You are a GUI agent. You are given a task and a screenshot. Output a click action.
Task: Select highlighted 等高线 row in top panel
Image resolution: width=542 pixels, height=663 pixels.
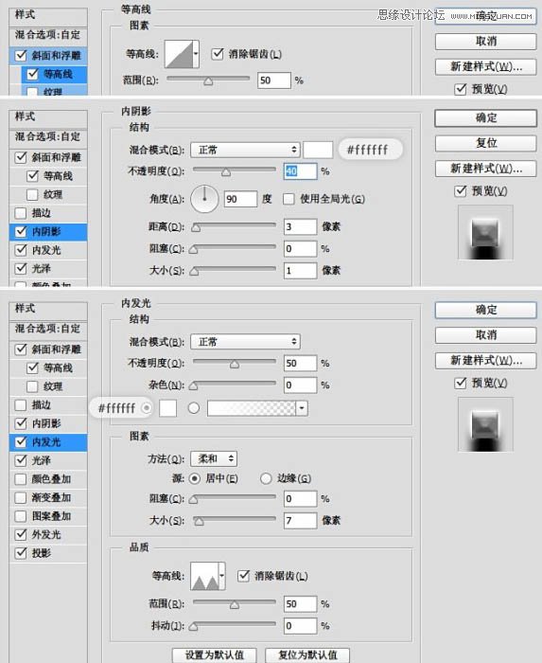tap(55, 74)
